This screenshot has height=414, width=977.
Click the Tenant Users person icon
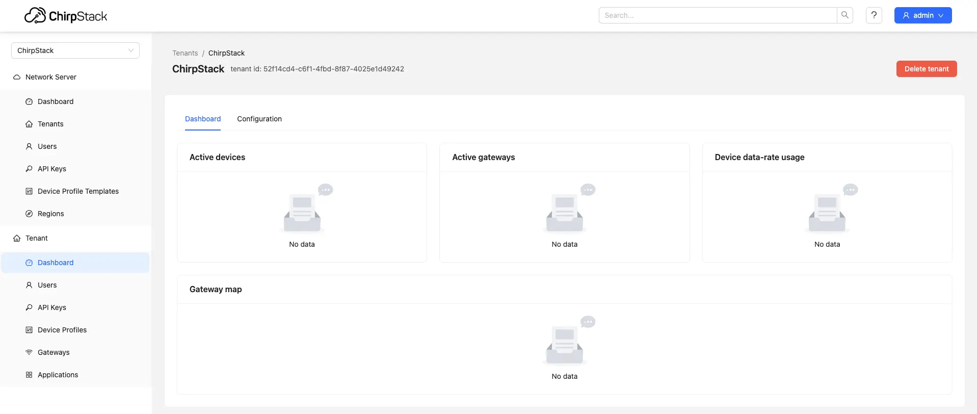tap(29, 285)
